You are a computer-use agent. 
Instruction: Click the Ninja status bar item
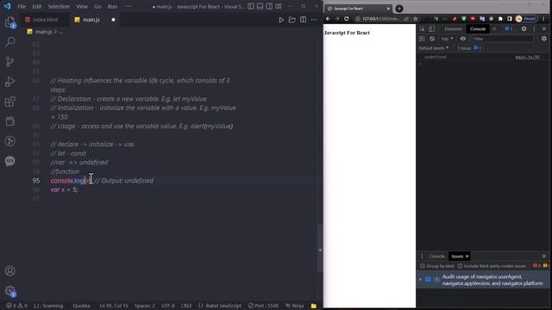294,306
